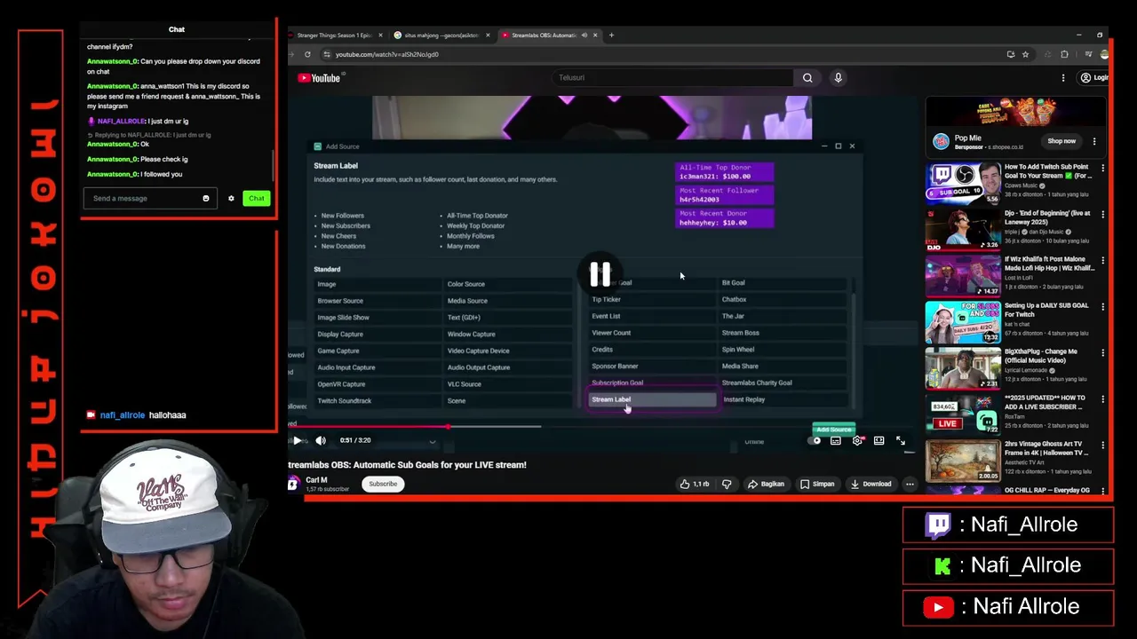Switch to the Stranger Things browser tab
The image size is (1137, 639).
point(334,35)
